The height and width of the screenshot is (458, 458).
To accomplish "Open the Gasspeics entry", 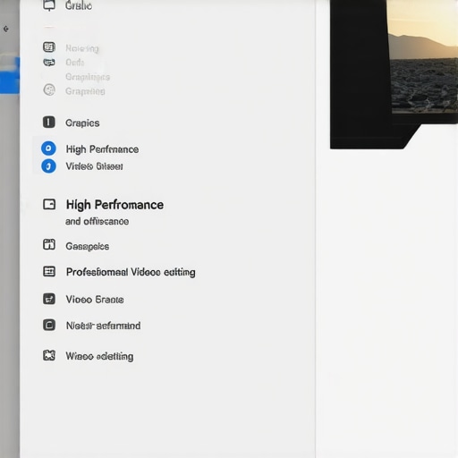I will (88, 246).
